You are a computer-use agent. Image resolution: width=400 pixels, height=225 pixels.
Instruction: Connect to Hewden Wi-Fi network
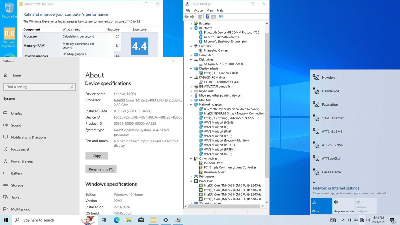click(355, 77)
